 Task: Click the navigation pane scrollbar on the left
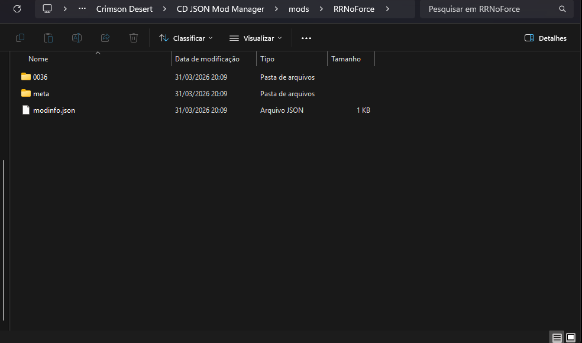(4, 240)
